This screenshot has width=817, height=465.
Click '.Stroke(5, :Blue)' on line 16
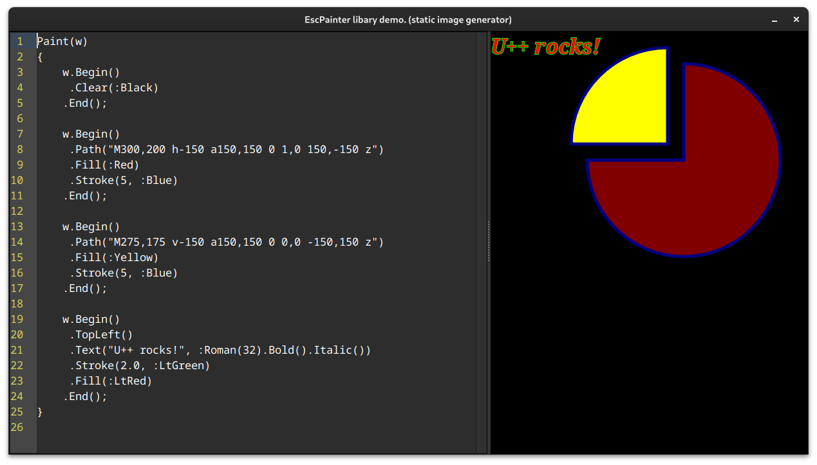124,273
